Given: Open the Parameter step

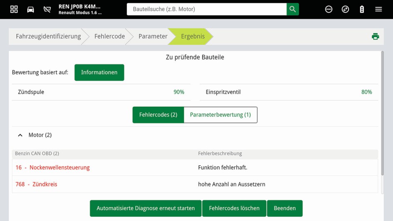Looking at the screenshot, I should [x=153, y=36].
